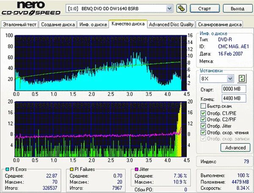Open the Advanced Disc Quality tab
The width and height of the screenshot is (254, 193).
pyautogui.click(x=171, y=25)
